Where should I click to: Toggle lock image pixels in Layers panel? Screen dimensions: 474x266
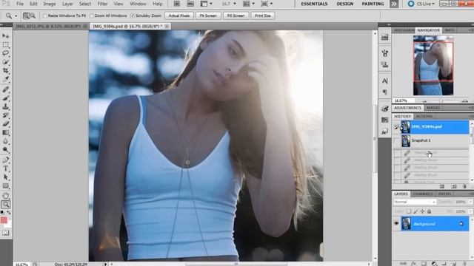coord(415,211)
